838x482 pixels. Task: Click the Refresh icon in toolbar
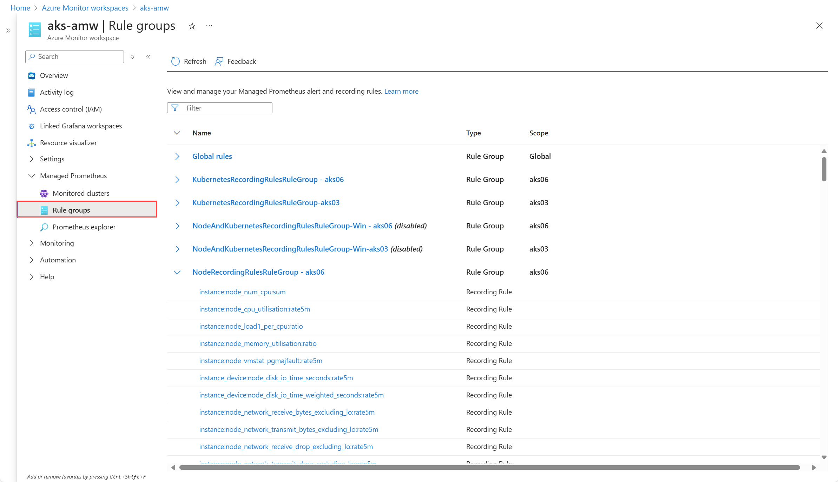click(x=175, y=61)
